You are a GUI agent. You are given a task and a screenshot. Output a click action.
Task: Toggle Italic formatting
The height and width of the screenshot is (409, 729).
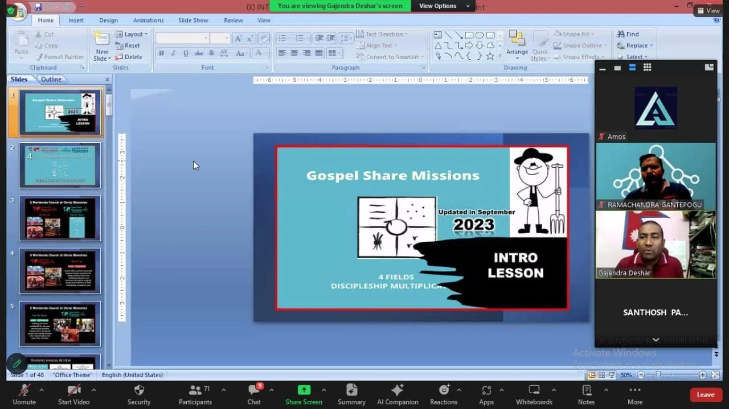coord(173,53)
